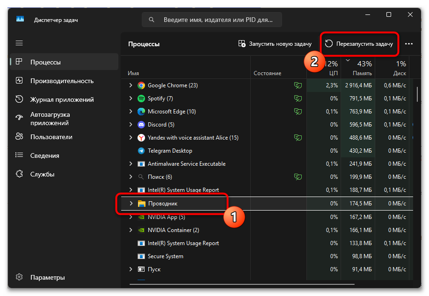The image size is (429, 296).
Task: Click Запустить новую задачу button
Action: [x=275, y=44]
